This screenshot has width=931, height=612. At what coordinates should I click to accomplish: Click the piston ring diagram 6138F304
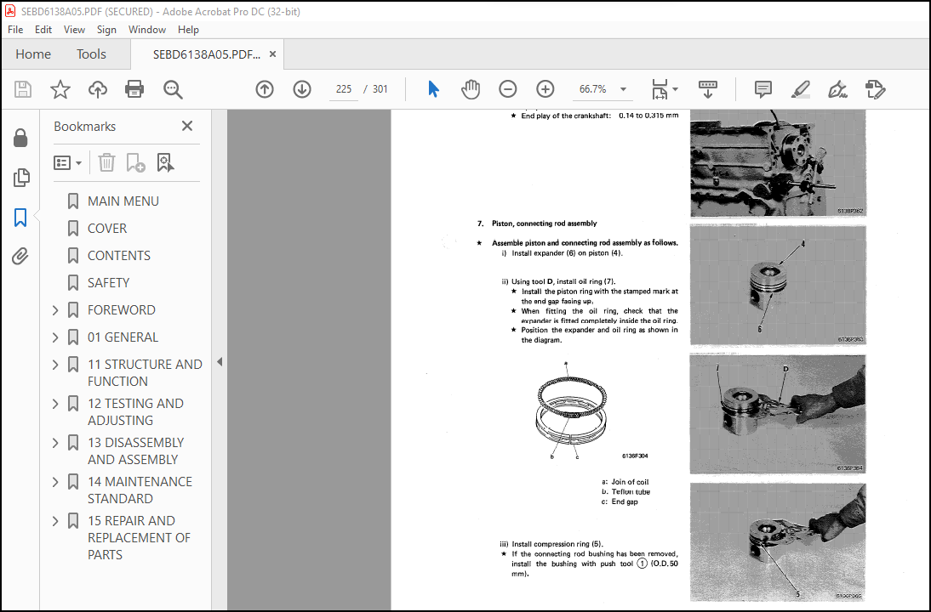tap(573, 411)
